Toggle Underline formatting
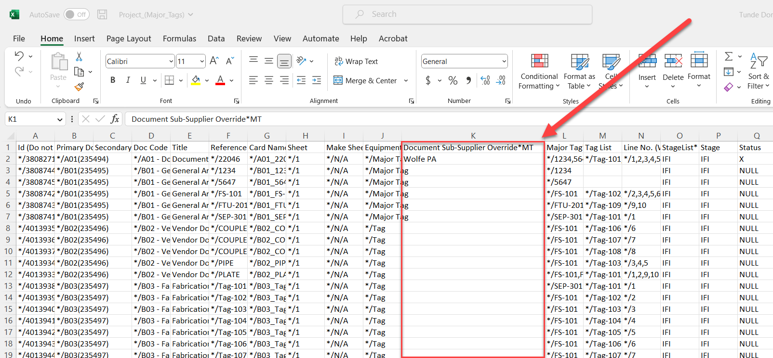This screenshot has height=358, width=773. 143,80
